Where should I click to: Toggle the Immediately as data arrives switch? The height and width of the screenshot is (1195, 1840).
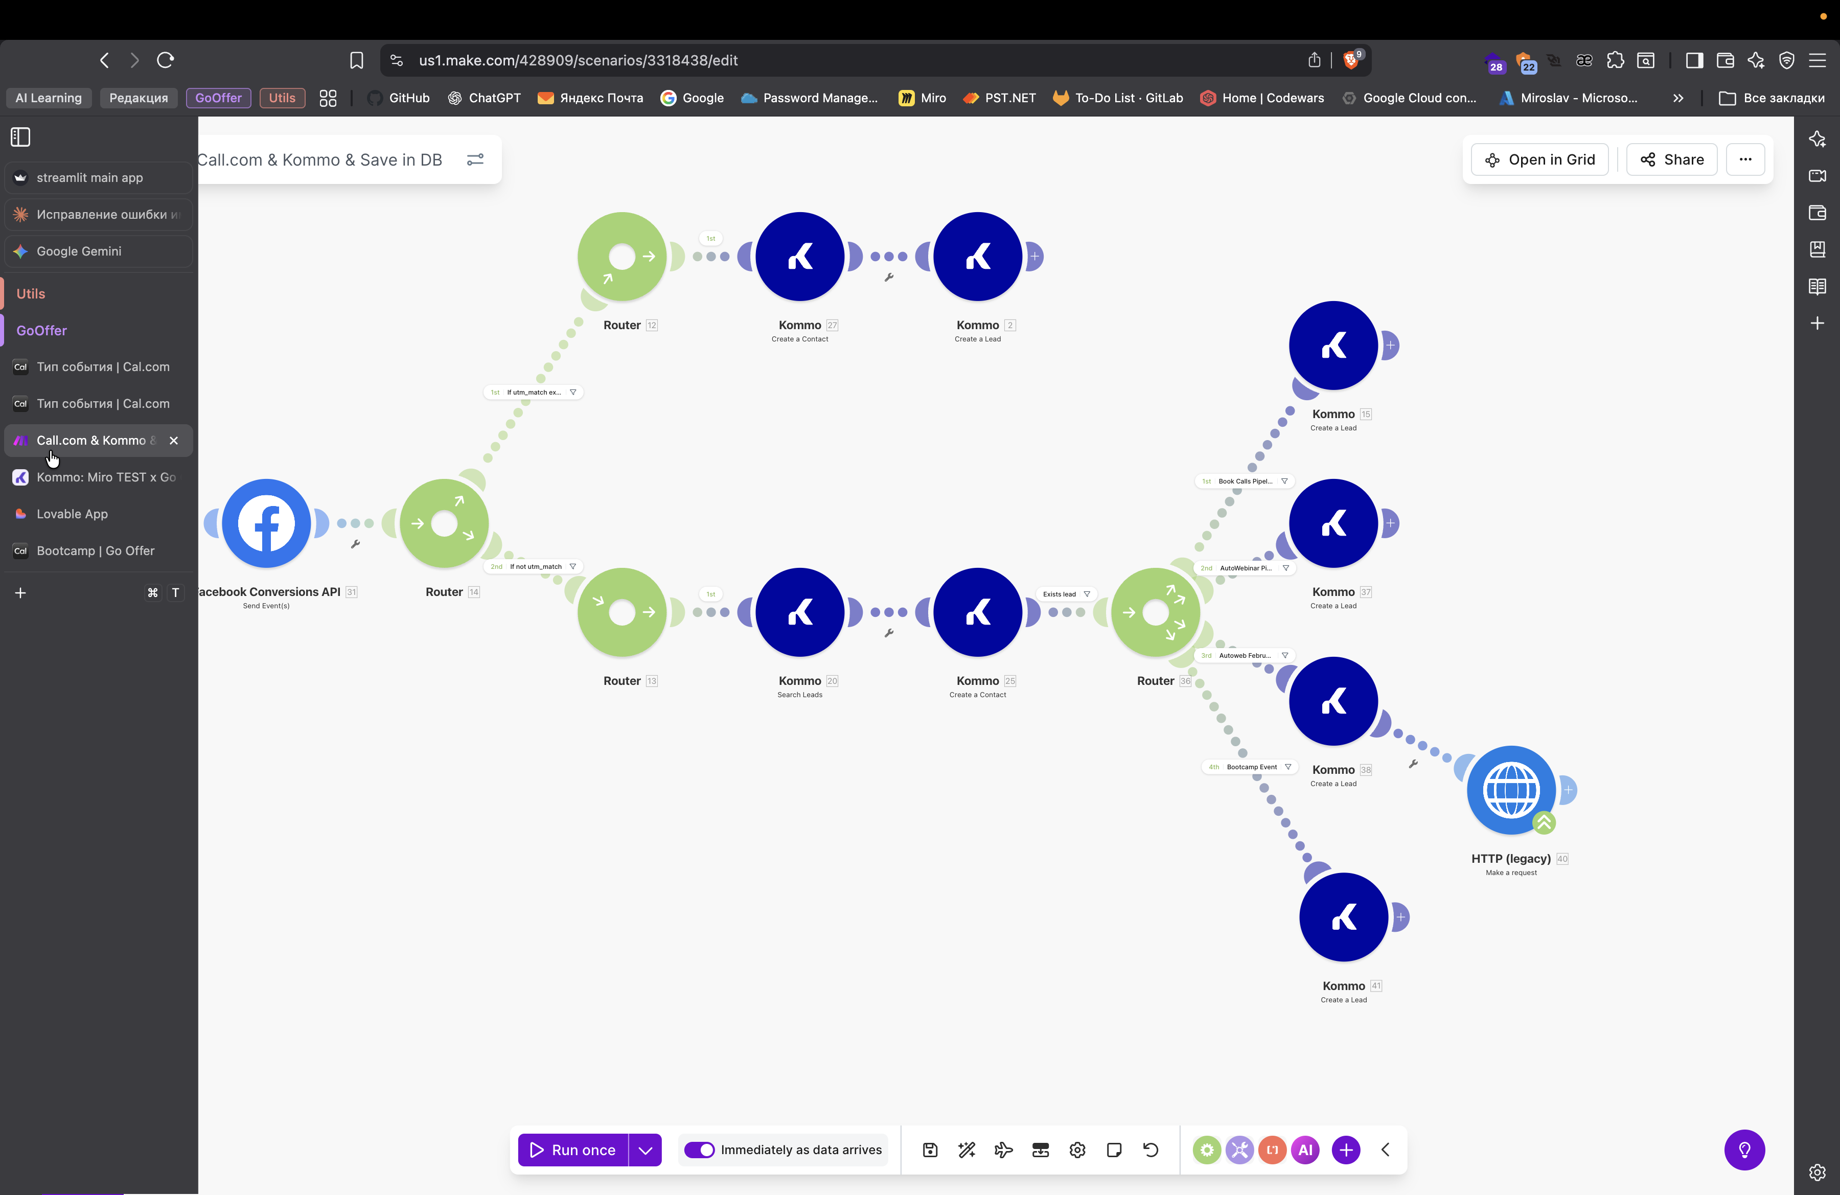(x=699, y=1150)
